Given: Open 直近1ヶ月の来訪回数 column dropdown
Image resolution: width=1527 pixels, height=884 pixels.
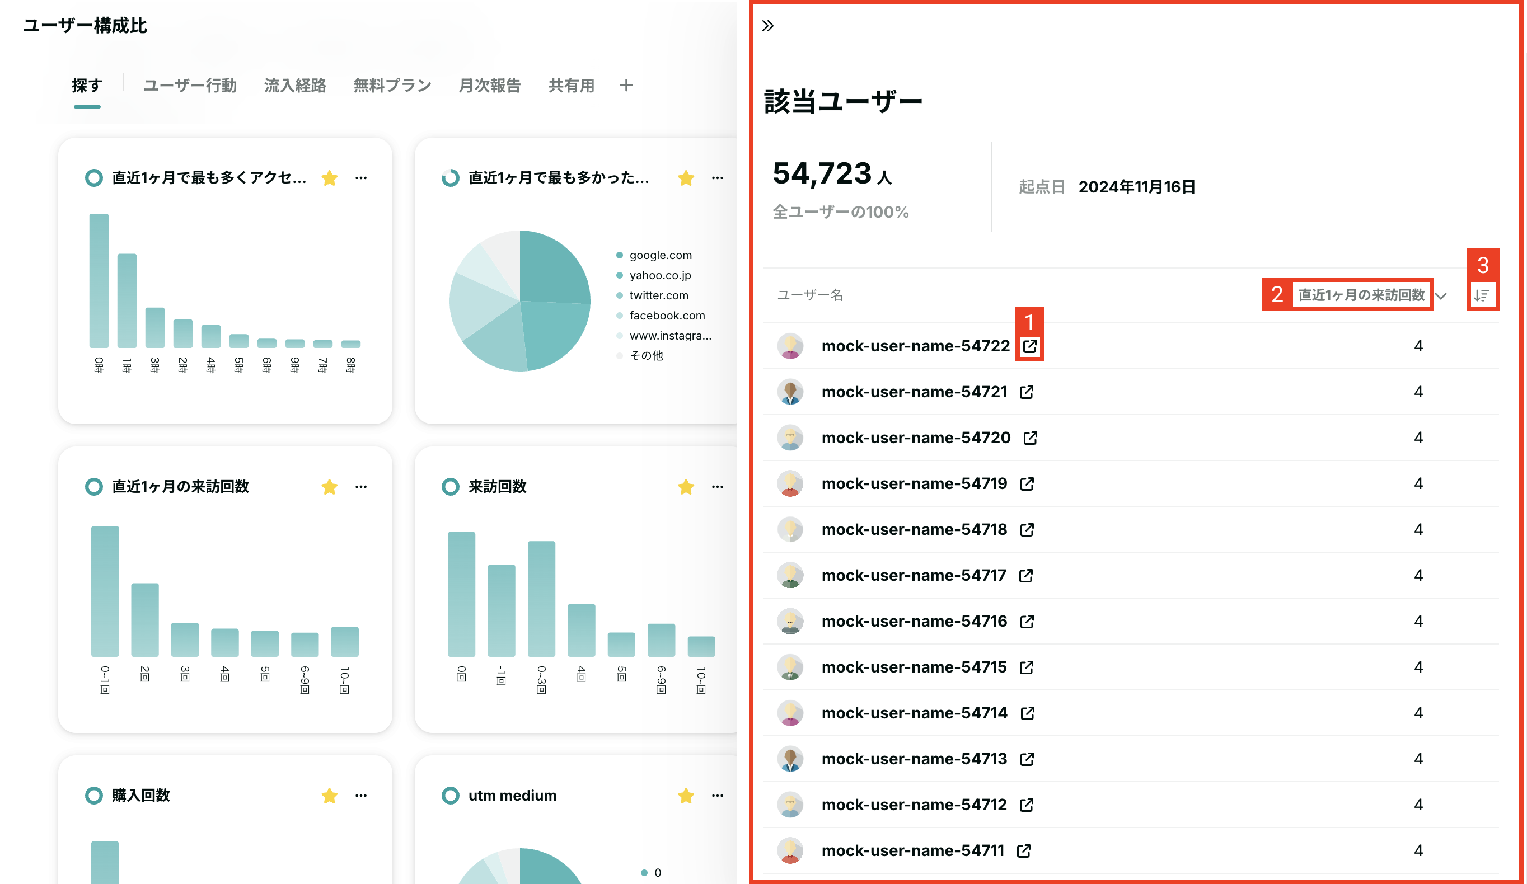Looking at the screenshot, I should point(1361,295).
